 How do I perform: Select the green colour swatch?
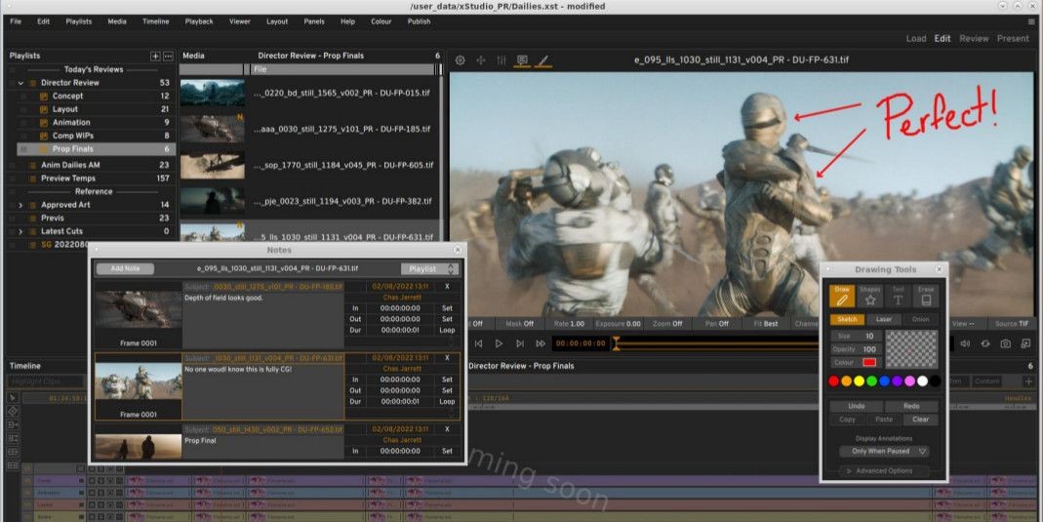pyautogui.click(x=871, y=381)
